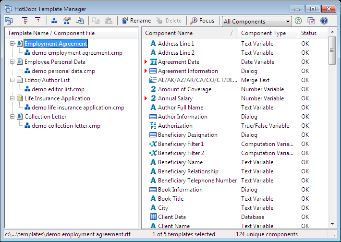Select the City component
The height and width of the screenshot is (242, 341).
163,208
